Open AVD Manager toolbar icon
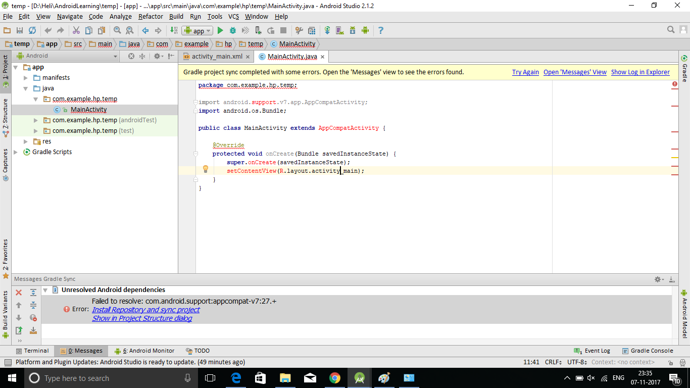This screenshot has height=388, width=690. (x=340, y=30)
